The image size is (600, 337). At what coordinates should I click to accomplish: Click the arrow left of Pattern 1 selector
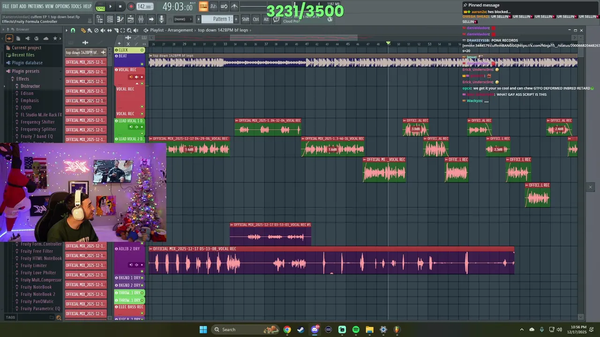[x=198, y=19]
